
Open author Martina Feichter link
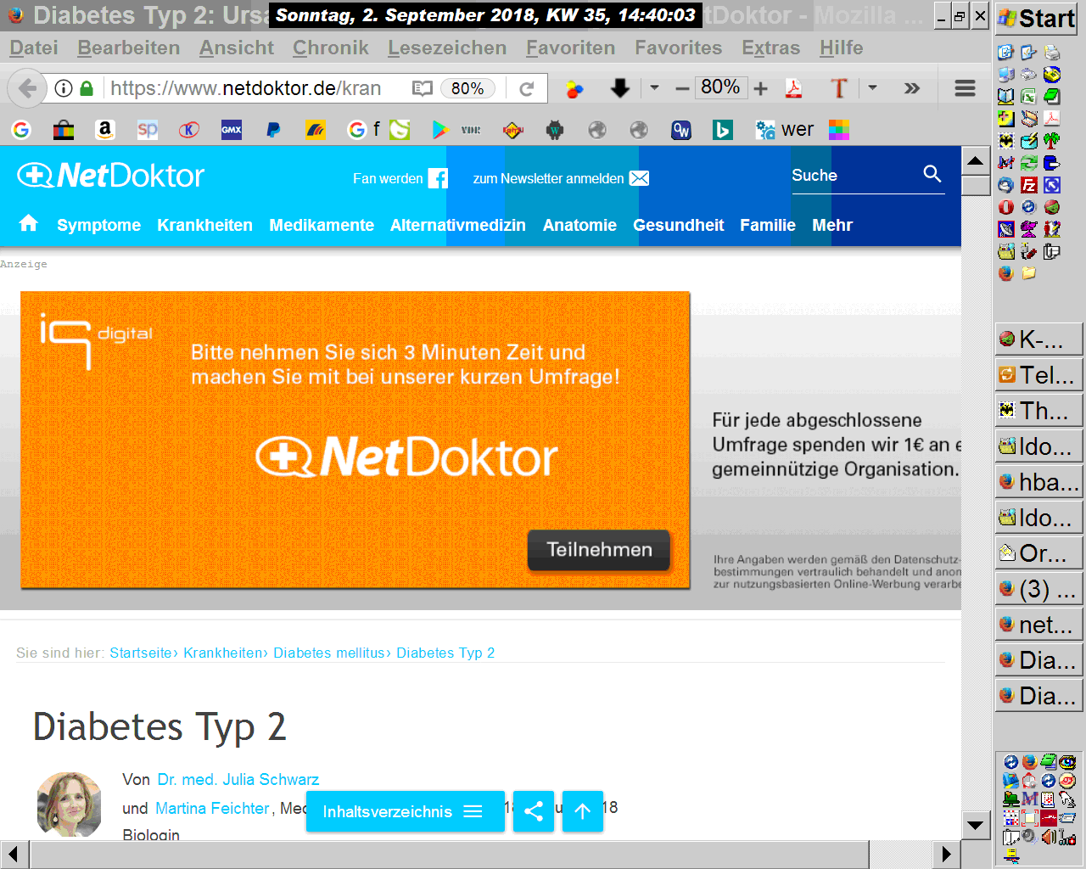click(212, 809)
